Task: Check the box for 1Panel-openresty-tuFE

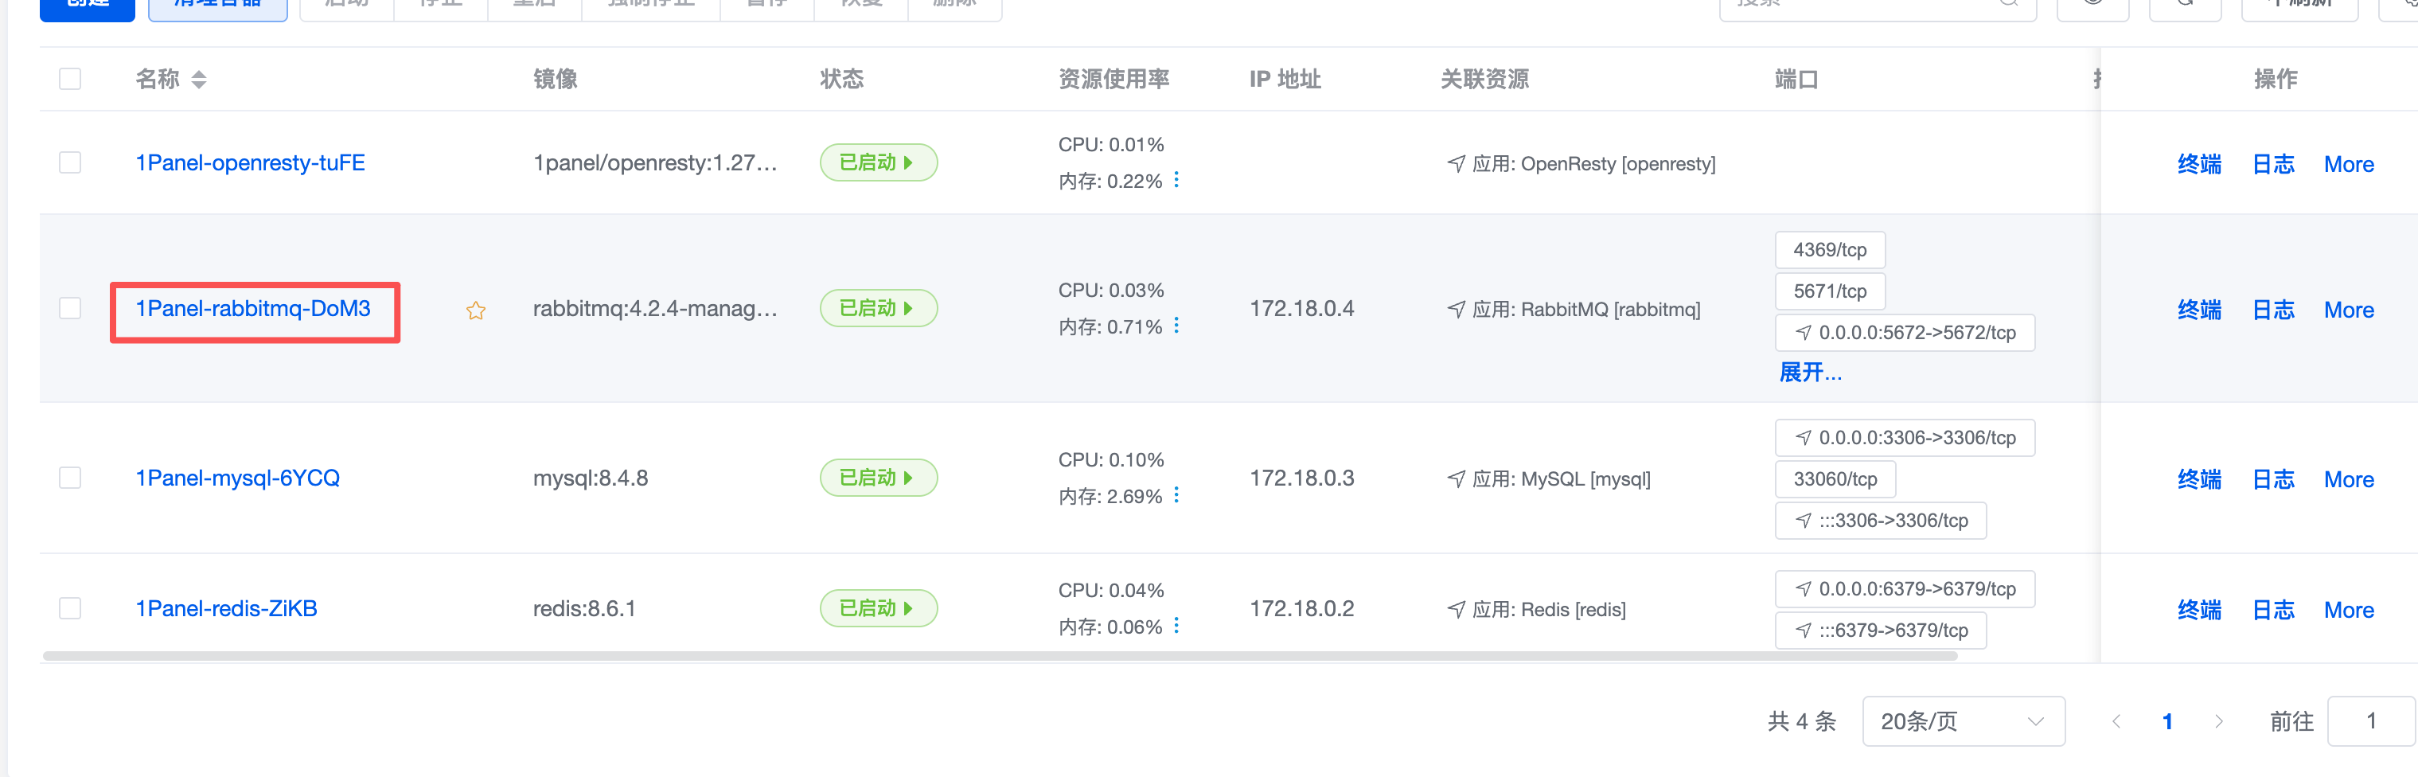Action: [70, 162]
